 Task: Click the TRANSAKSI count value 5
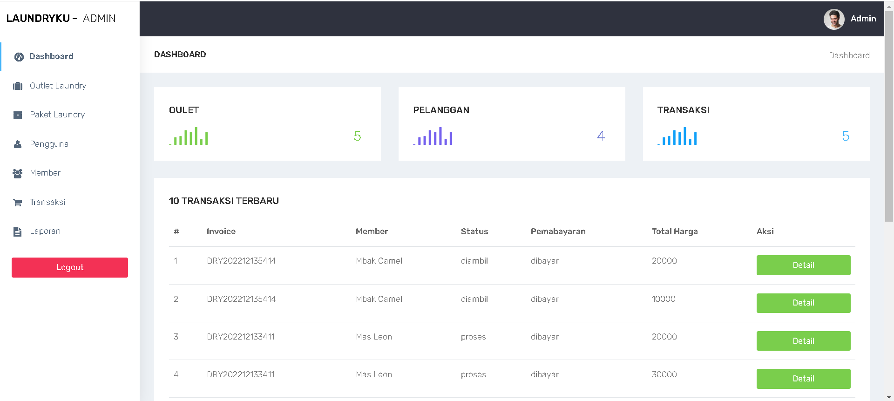[x=846, y=136]
